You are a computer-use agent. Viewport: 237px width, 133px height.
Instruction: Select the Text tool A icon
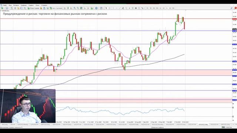pyautogui.click(x=129, y=8)
